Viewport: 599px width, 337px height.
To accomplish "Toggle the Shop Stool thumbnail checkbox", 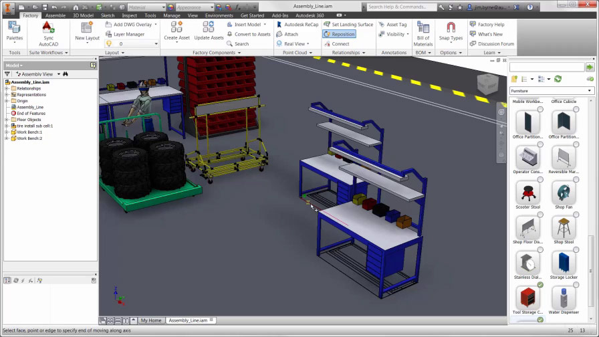I will pos(576,215).
